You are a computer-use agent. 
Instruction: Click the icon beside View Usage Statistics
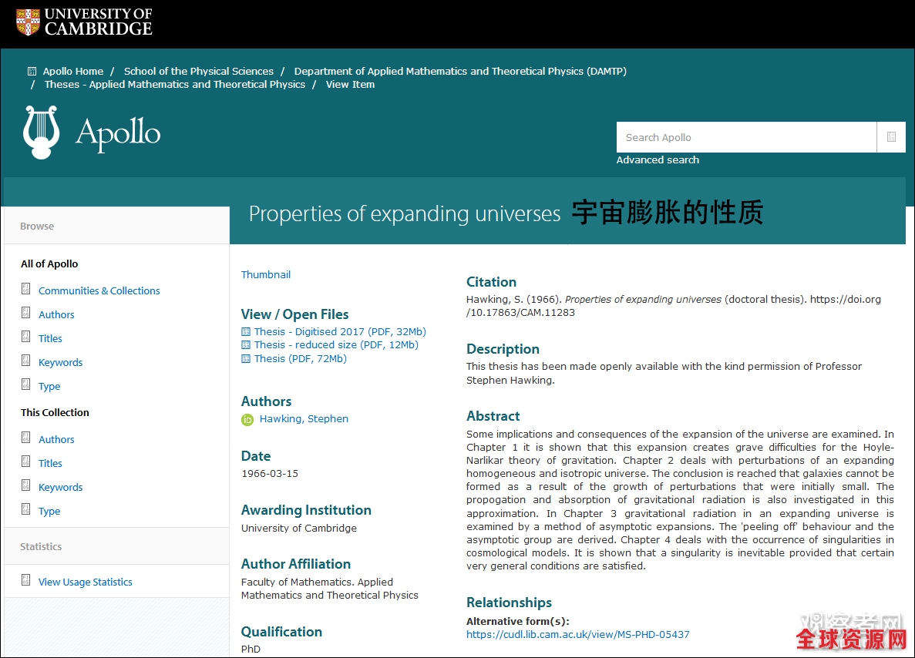pyautogui.click(x=25, y=581)
